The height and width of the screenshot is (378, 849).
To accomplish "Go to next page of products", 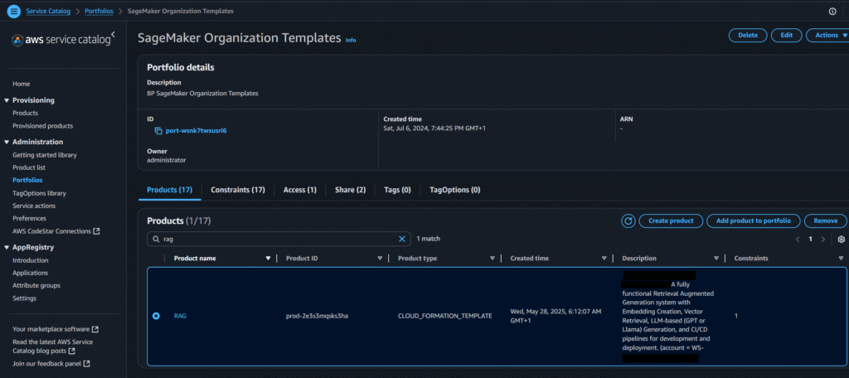I will [x=822, y=239].
